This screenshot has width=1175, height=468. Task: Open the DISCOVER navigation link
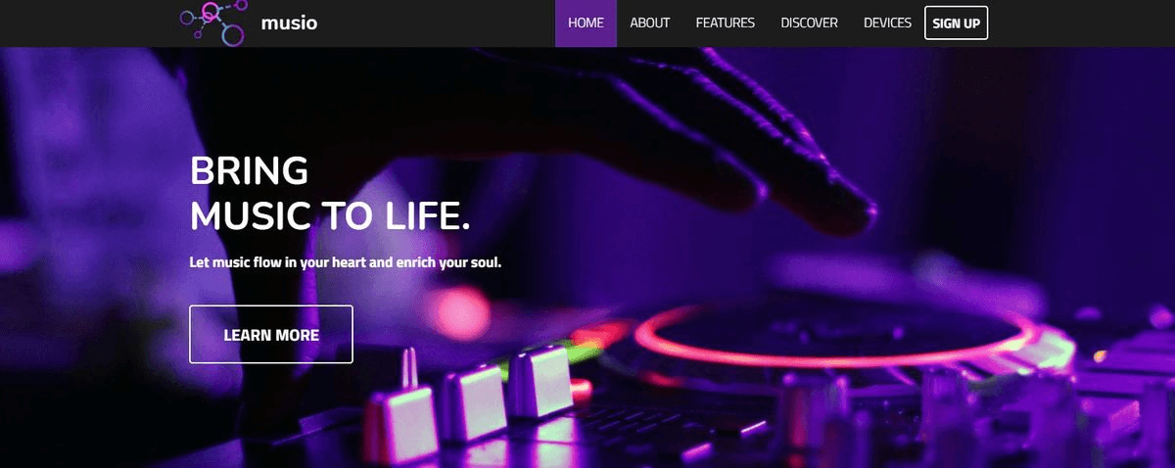[x=810, y=23]
